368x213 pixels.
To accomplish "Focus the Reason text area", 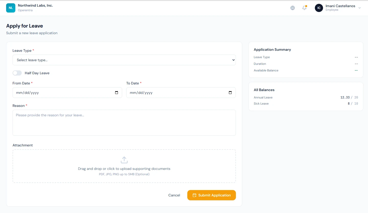I will [x=124, y=123].
